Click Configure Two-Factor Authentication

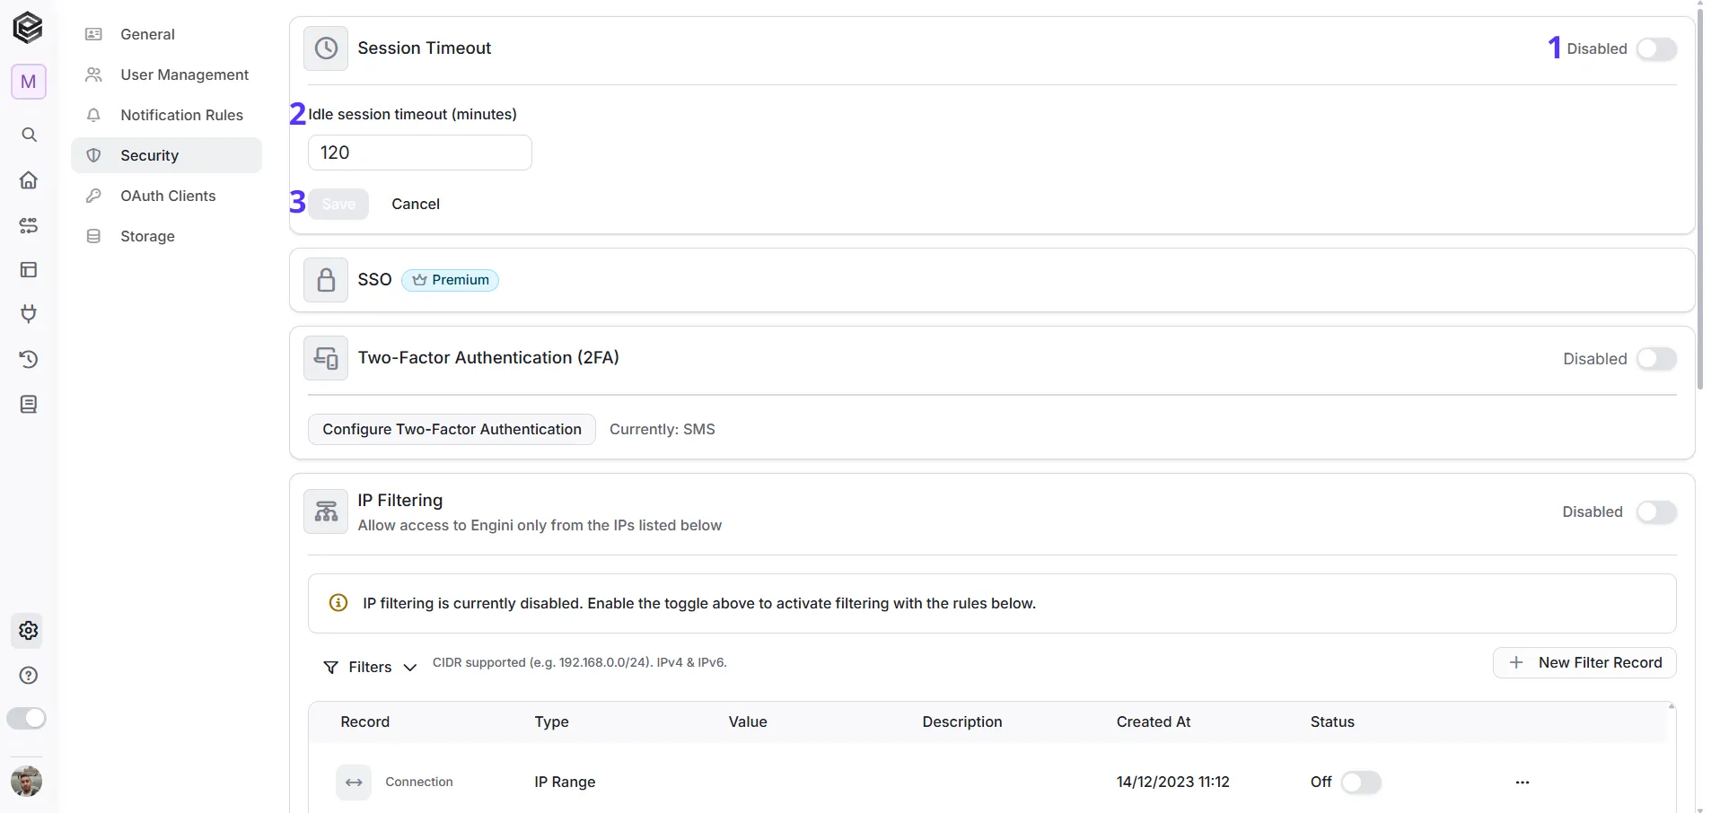(452, 429)
